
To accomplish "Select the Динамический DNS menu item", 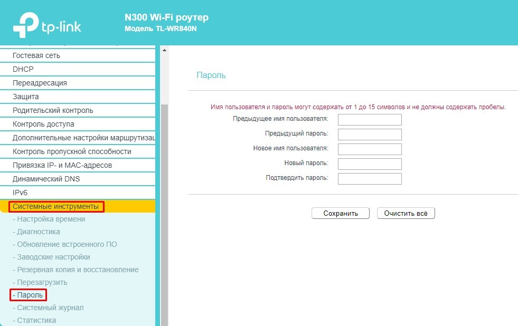I will (x=46, y=179).
